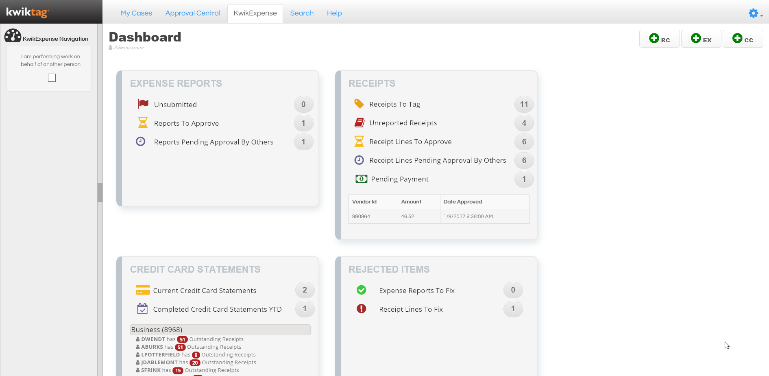Click the green checkmark icon for Expense Reports To Fix
Screen dimensions: 769x376
pos(361,290)
